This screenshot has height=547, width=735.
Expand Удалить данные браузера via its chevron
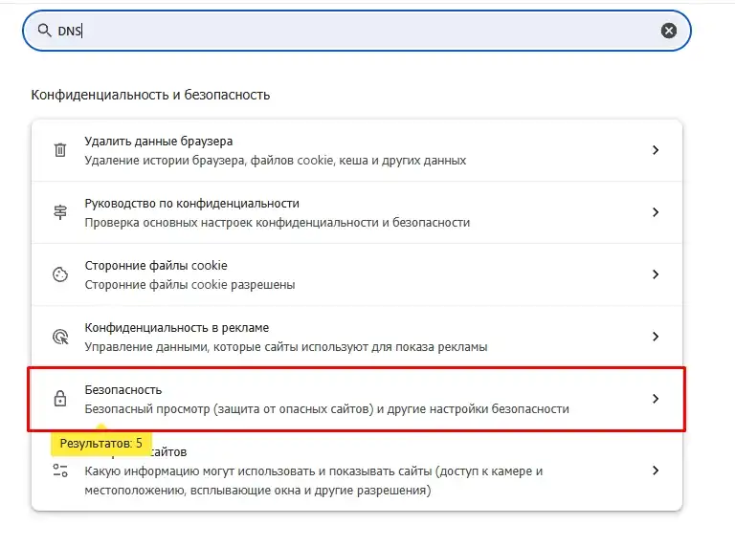656,150
